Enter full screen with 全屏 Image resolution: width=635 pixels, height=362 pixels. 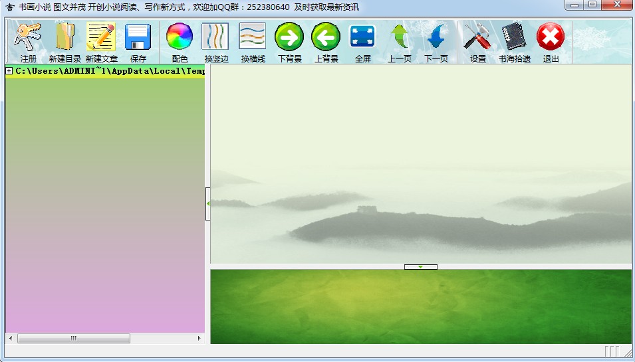[363, 42]
